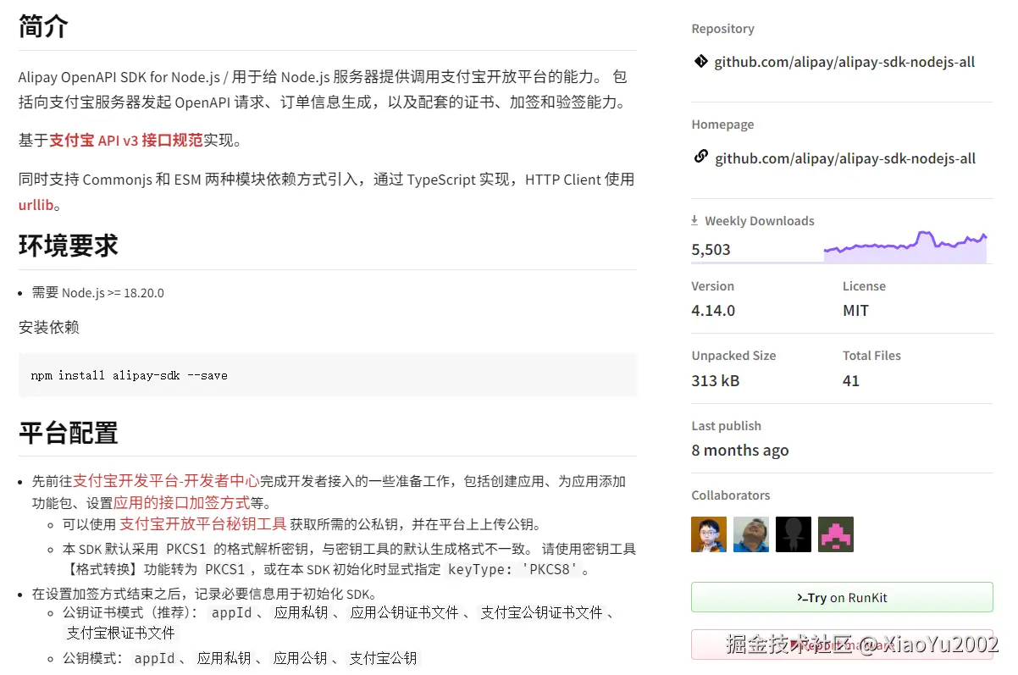The height and width of the screenshot is (675, 1018).
Task: Open the 应用的接口加签方式 link
Action: tap(181, 503)
